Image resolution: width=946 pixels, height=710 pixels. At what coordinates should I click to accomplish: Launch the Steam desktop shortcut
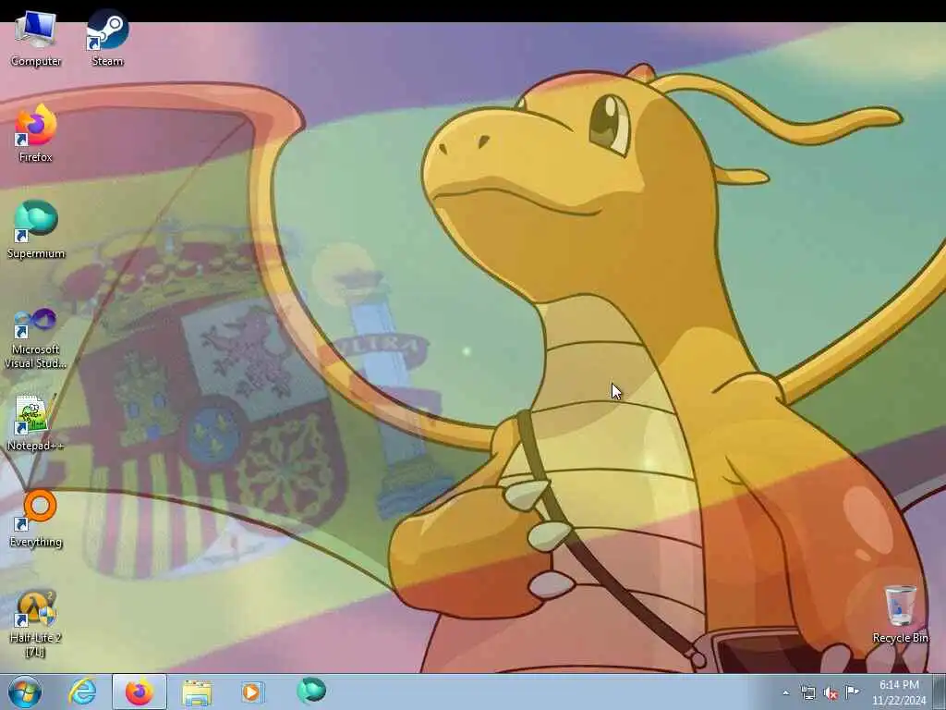[107, 40]
